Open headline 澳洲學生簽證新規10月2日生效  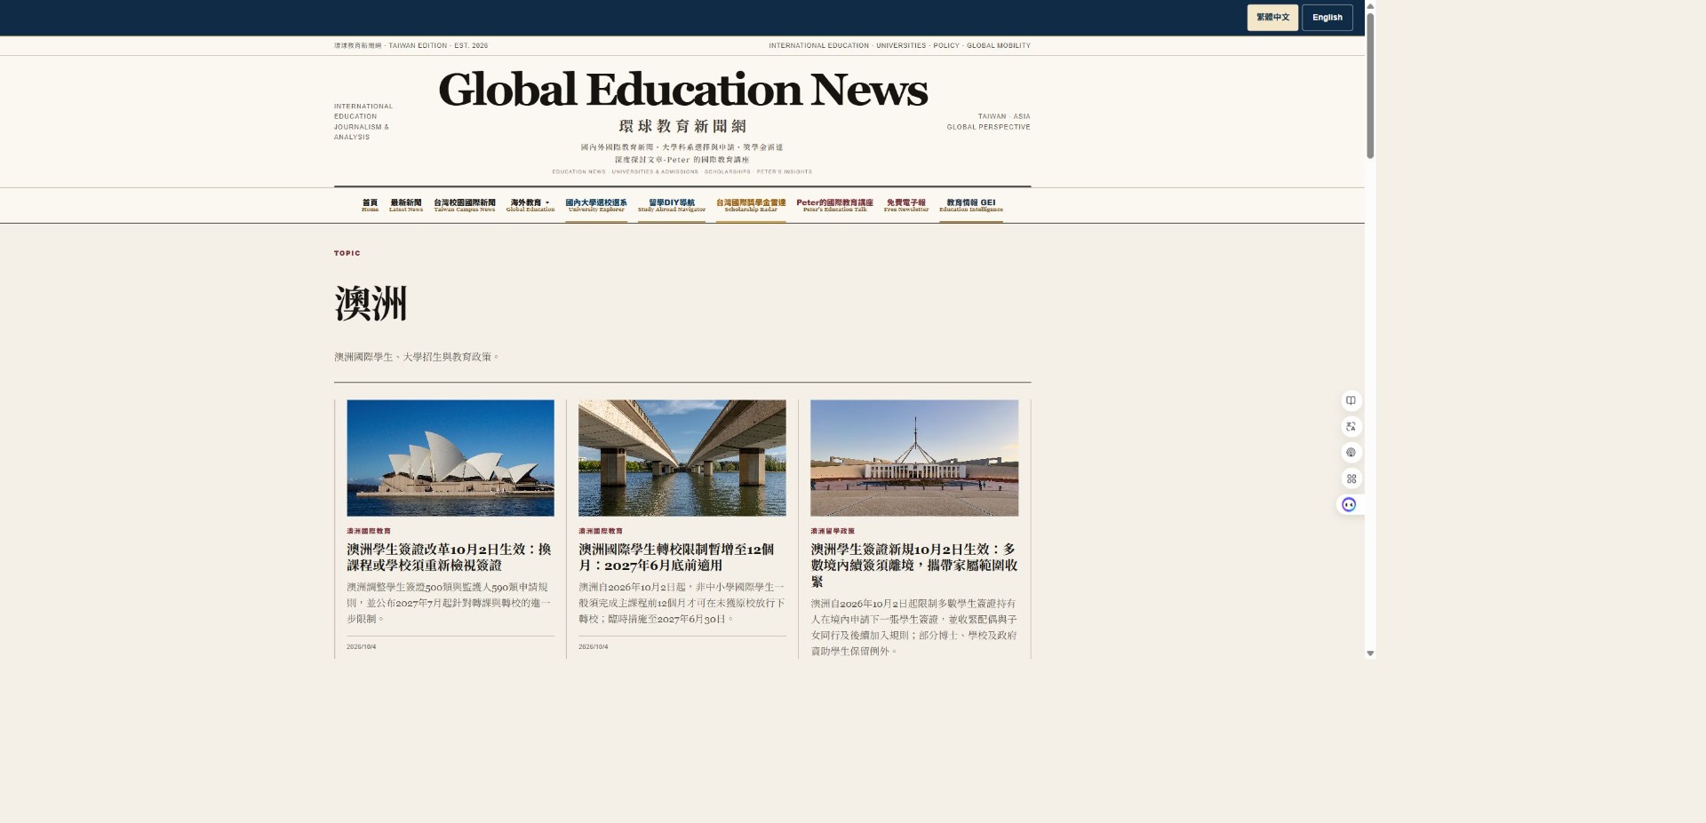click(x=913, y=565)
